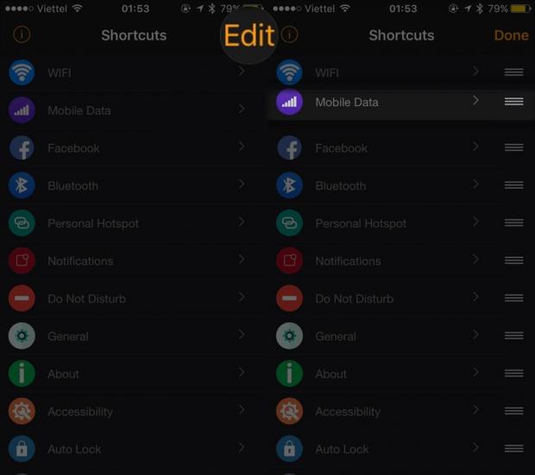Tap the Done button
Image resolution: width=535 pixels, height=475 pixels.
pos(511,35)
